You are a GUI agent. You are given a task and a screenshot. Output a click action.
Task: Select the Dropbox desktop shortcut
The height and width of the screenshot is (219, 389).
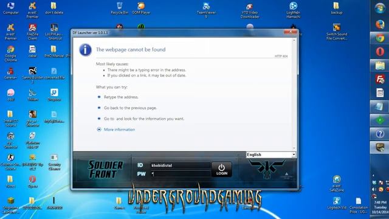pyautogui.click(x=54, y=95)
